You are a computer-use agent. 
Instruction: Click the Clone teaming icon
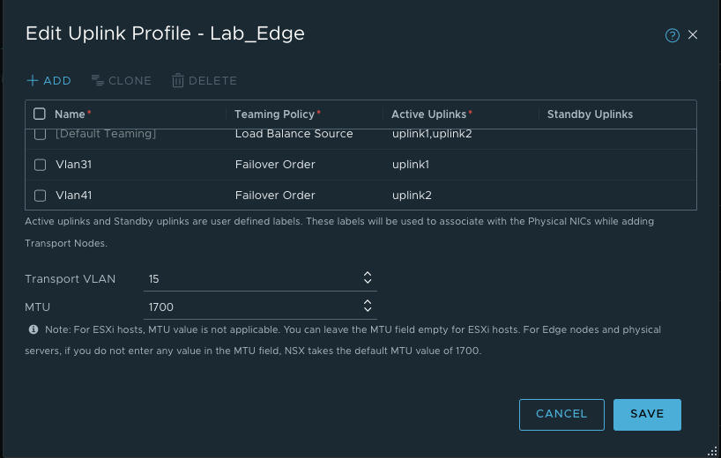[x=98, y=81]
